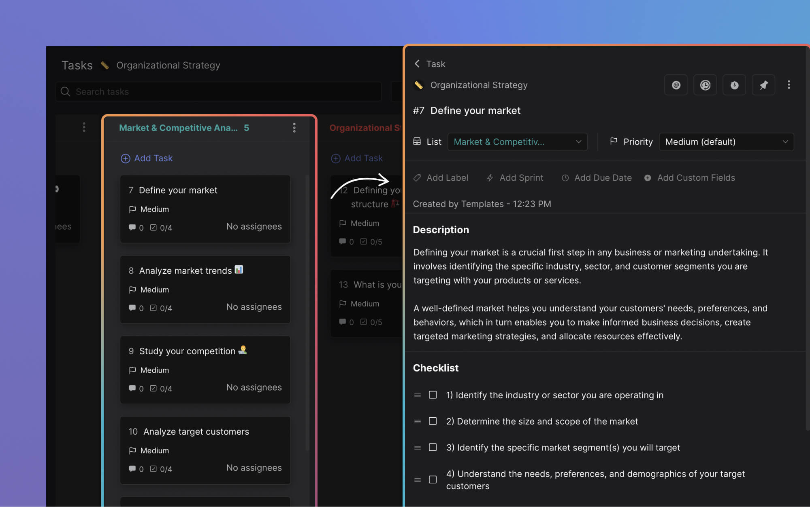Open task panel three-dot menu

789,84
